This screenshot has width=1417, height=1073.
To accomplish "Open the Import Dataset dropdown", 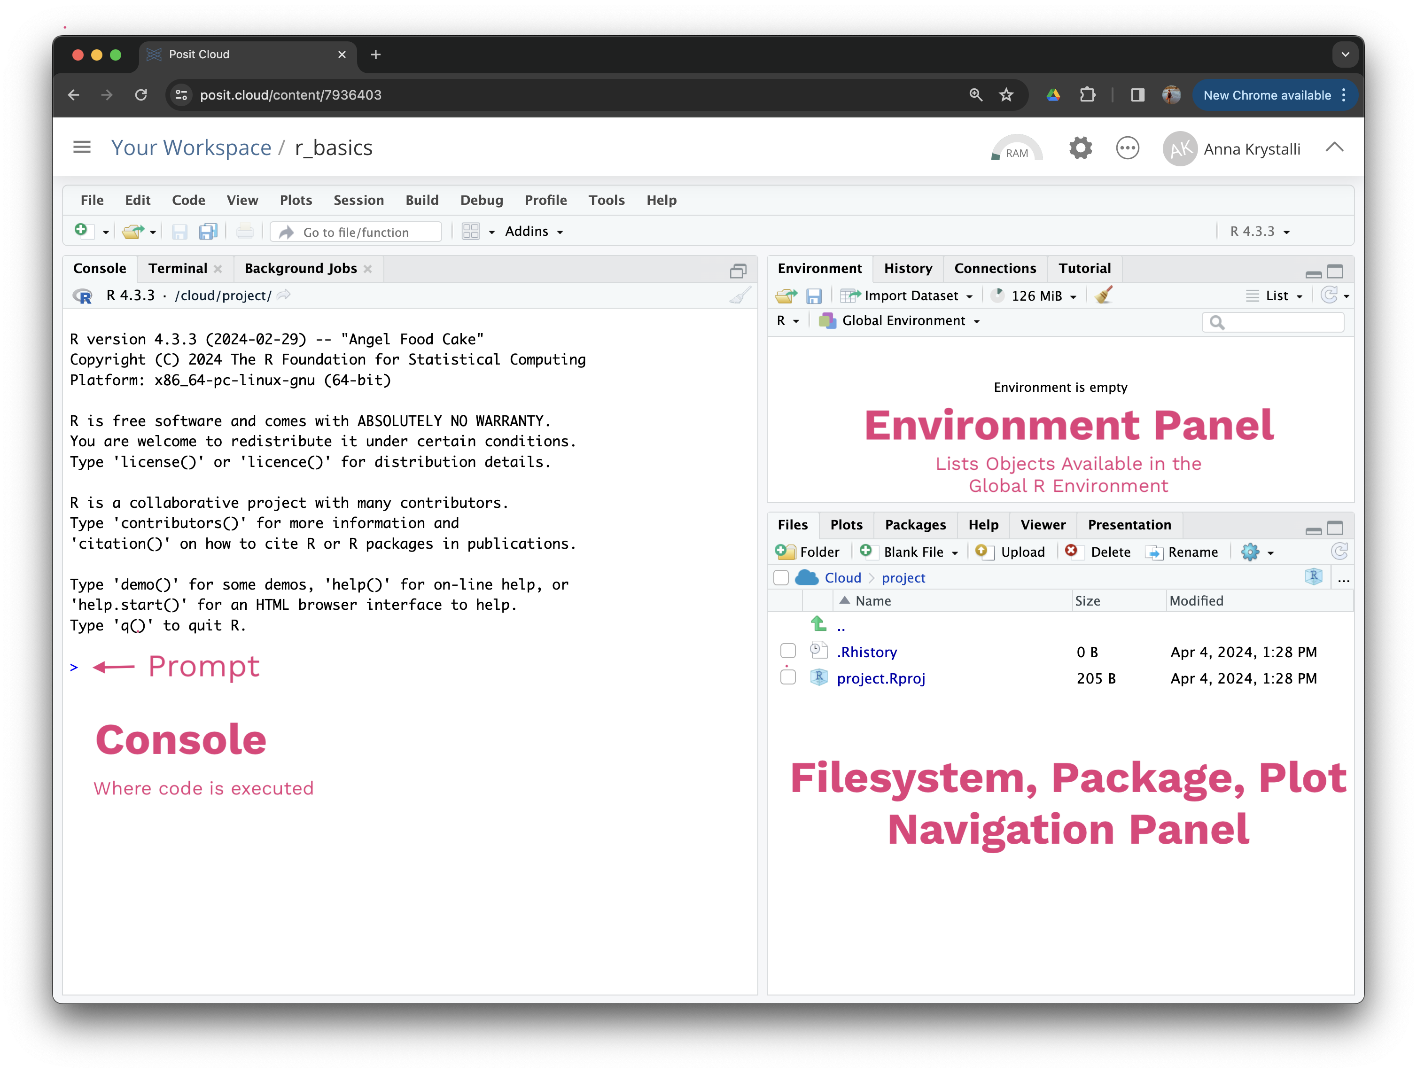I will pos(906,295).
